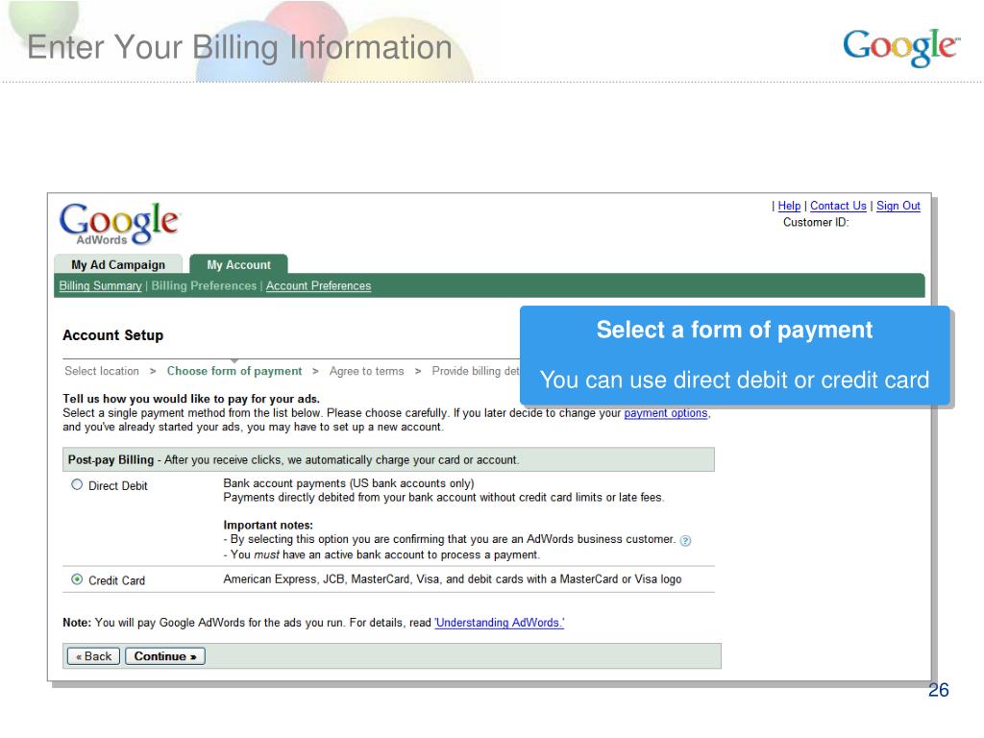This screenshot has height=738, width=984.
Task: Click the 'Post-pay Billing' header text
Action: point(111,459)
